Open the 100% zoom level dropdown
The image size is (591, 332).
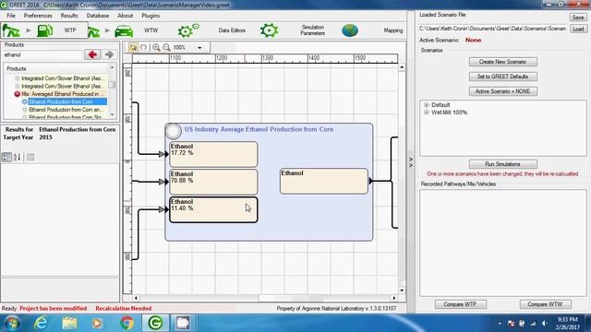point(199,48)
